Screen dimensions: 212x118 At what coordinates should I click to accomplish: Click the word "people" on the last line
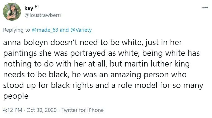tap(16, 96)
